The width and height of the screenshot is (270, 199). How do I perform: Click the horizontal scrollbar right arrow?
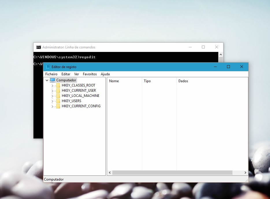[245, 172]
